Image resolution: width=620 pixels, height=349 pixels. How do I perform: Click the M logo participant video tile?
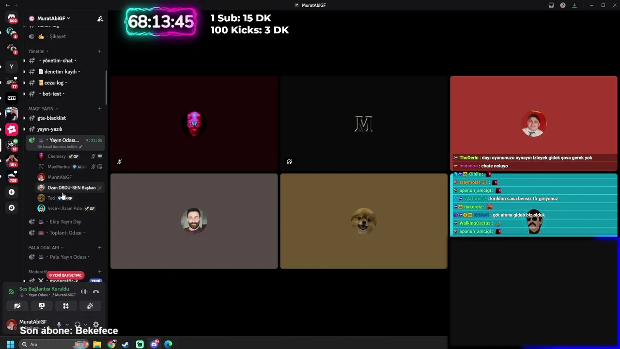point(364,124)
